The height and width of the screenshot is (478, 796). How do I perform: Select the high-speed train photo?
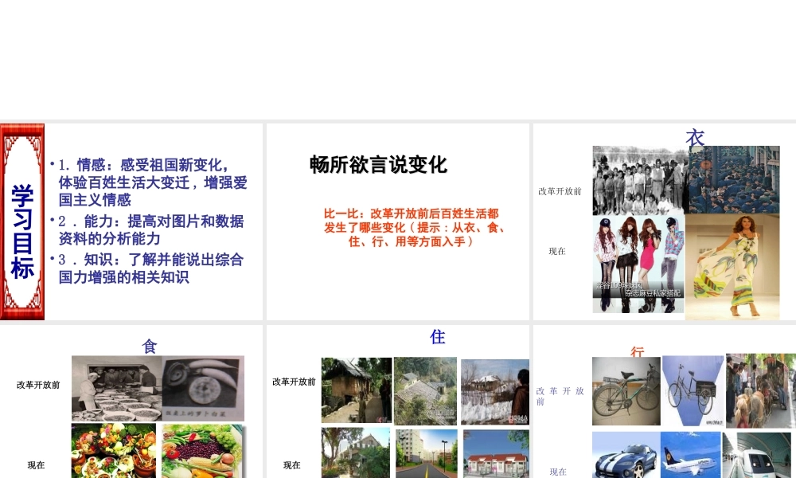click(x=758, y=455)
